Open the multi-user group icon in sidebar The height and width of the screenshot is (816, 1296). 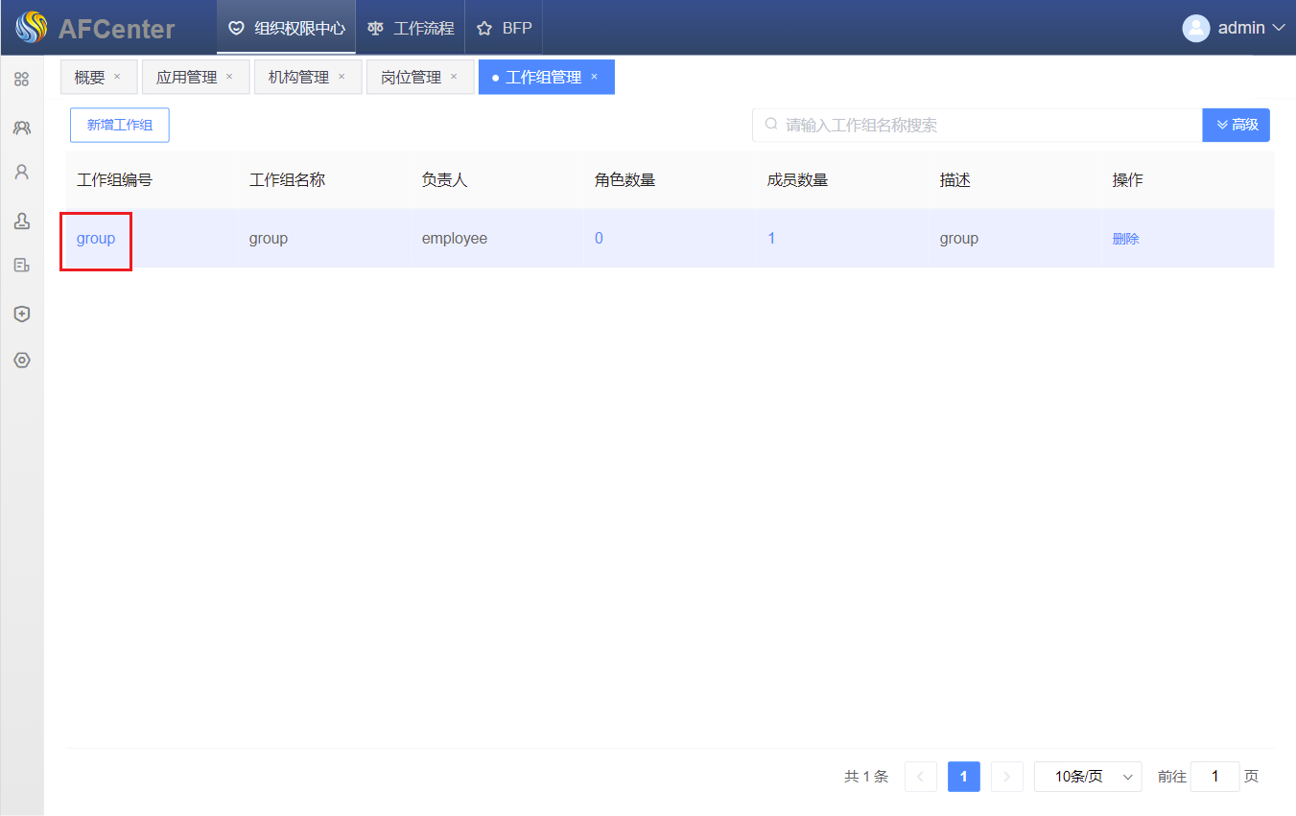(21, 127)
